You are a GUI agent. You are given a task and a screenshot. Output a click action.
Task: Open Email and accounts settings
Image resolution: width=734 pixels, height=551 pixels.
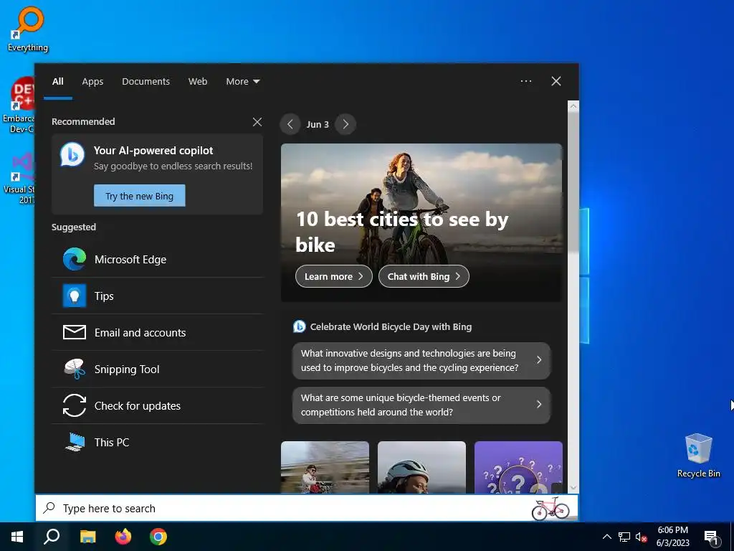pyautogui.click(x=157, y=333)
